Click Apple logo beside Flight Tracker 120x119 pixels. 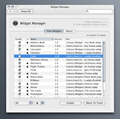pos(27,66)
